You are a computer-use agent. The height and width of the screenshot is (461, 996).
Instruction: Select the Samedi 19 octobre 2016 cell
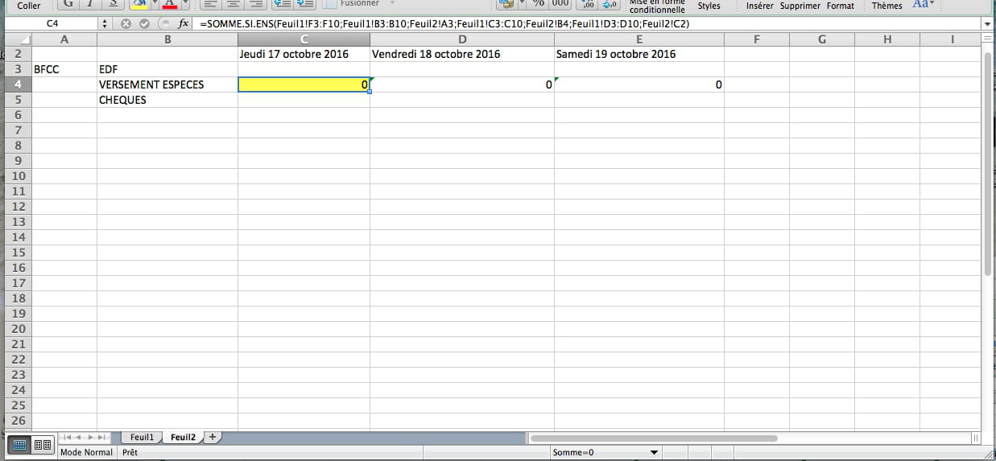pos(639,54)
